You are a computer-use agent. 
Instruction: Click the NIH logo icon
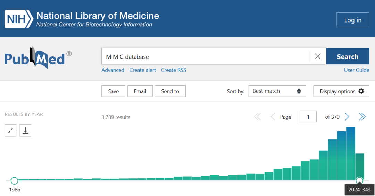(19, 19)
